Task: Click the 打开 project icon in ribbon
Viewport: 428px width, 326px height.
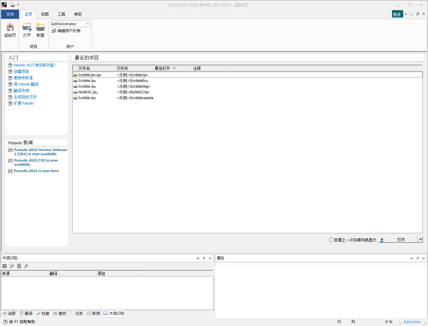Action: coord(27,27)
